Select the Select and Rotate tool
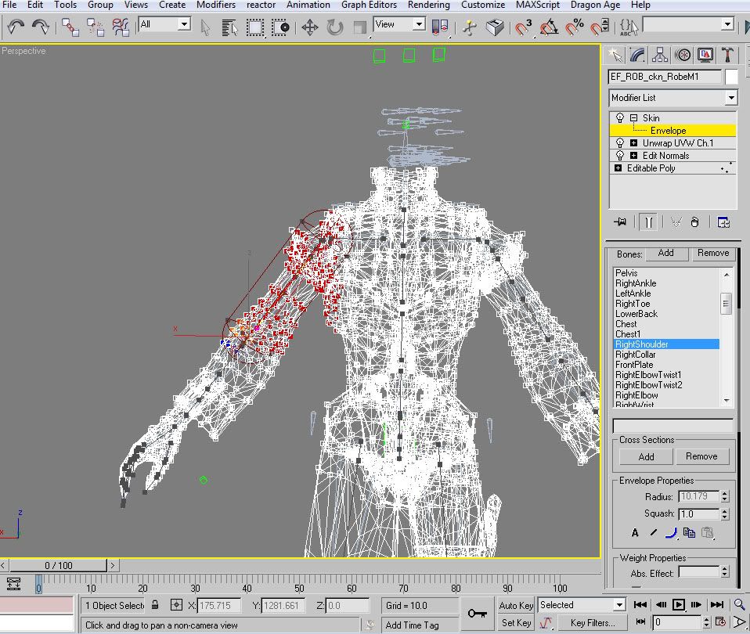The width and height of the screenshot is (750, 634). (335, 27)
